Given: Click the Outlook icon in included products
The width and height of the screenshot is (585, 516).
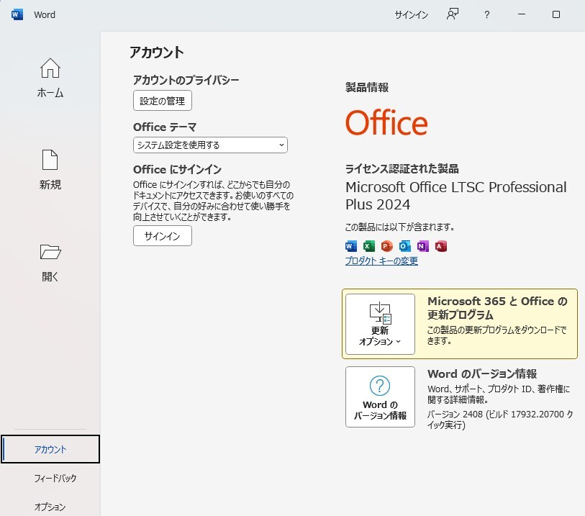Looking at the screenshot, I should tap(405, 246).
